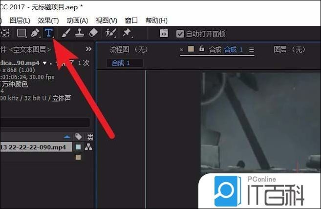The height and width of the screenshot is (209, 321).
Task: Sort project items by name arrow
Action: click(x=67, y=137)
